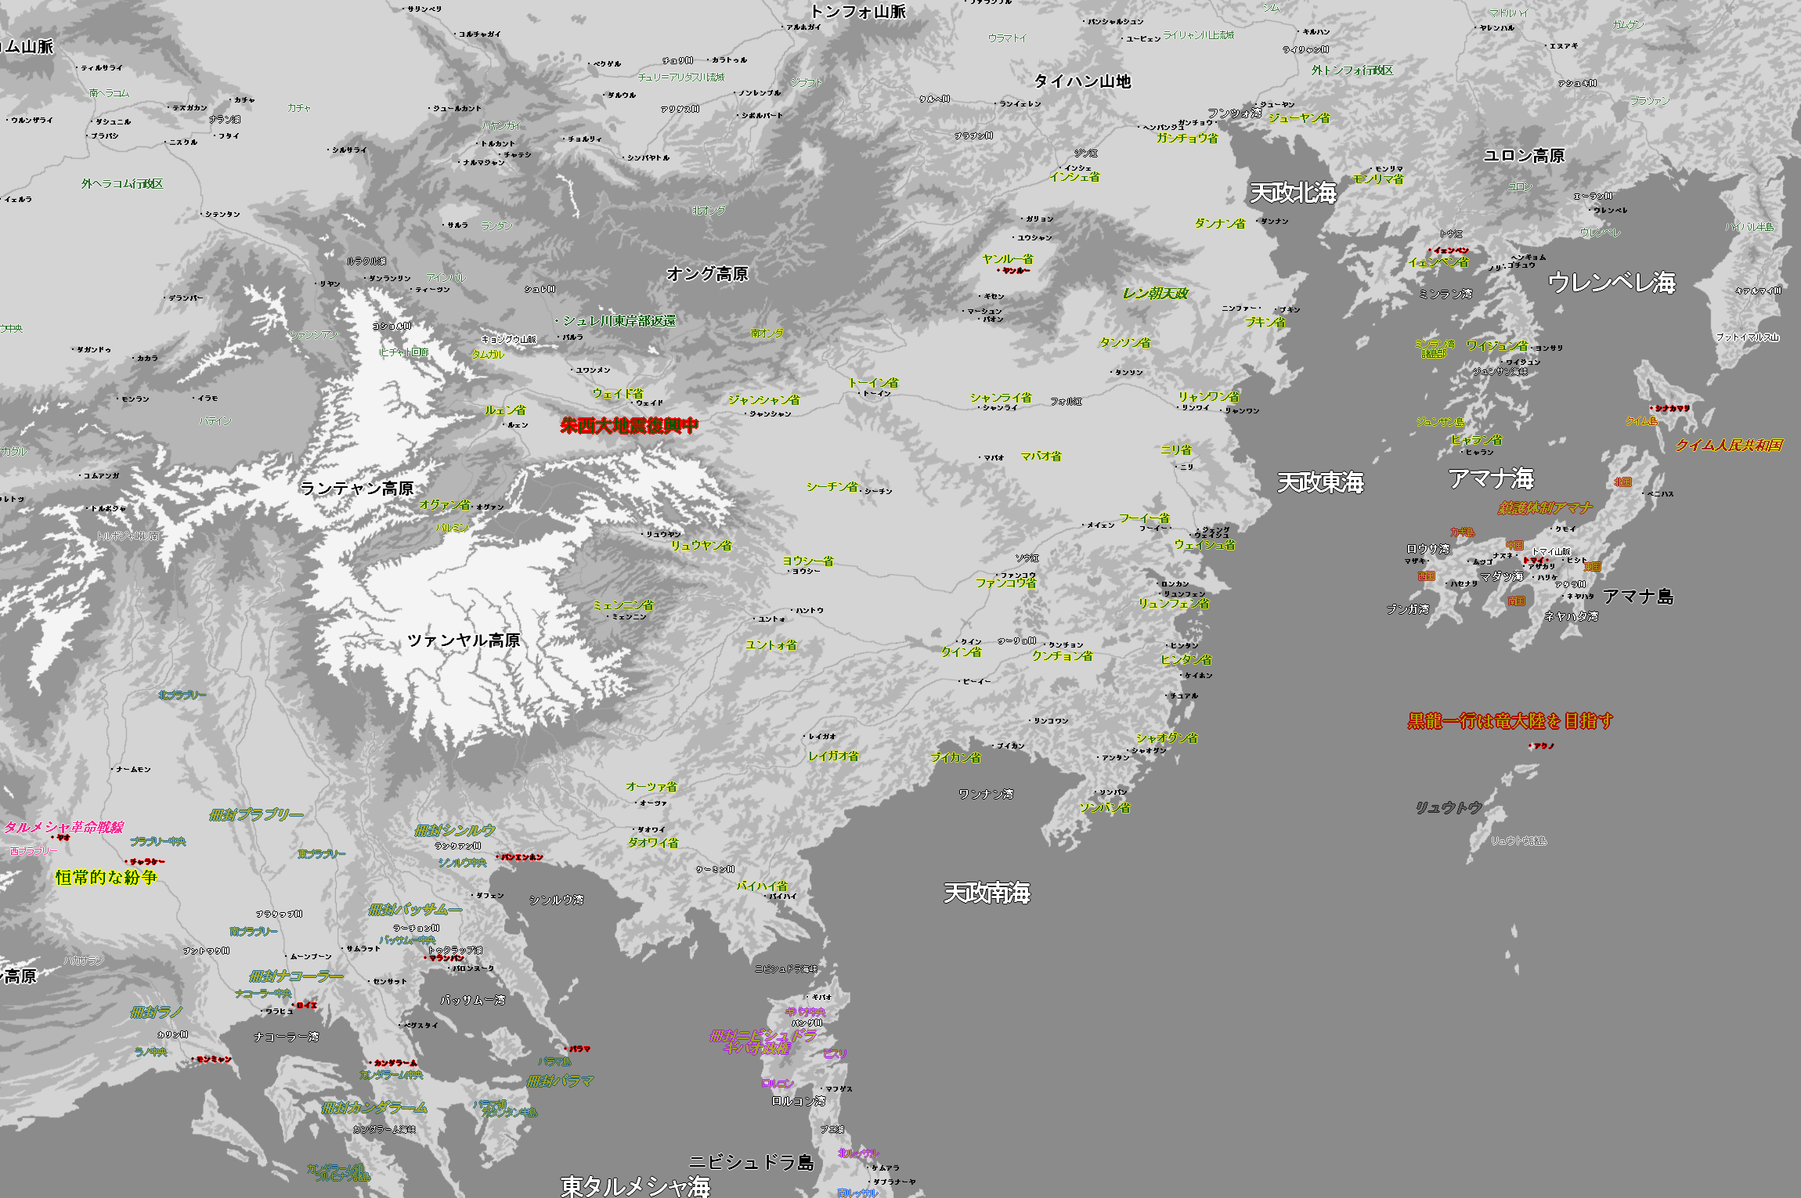Click the 冊封プラブリー region label

click(256, 814)
